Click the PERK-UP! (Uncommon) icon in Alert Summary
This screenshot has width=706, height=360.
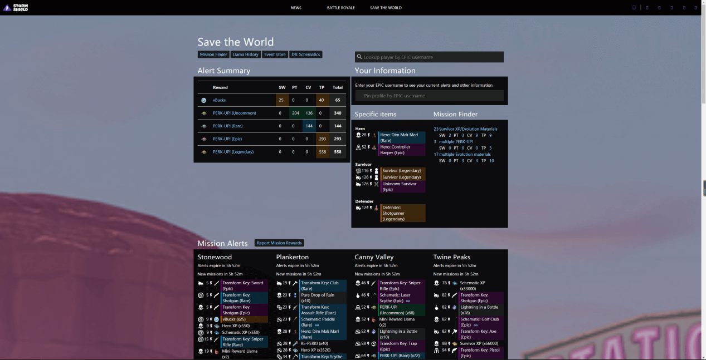(204, 113)
